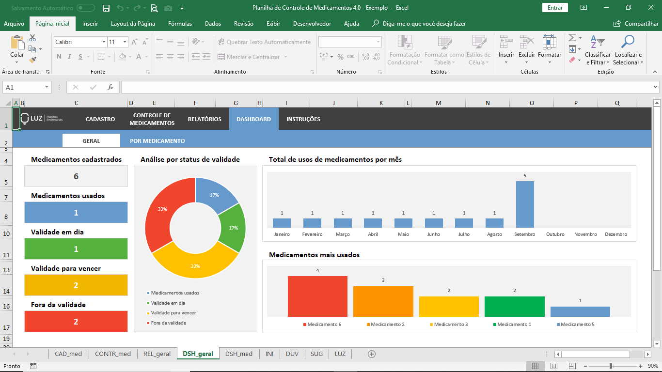662x372 pixels.
Task: Click inside the formula bar
Action: pyautogui.click(x=339, y=87)
